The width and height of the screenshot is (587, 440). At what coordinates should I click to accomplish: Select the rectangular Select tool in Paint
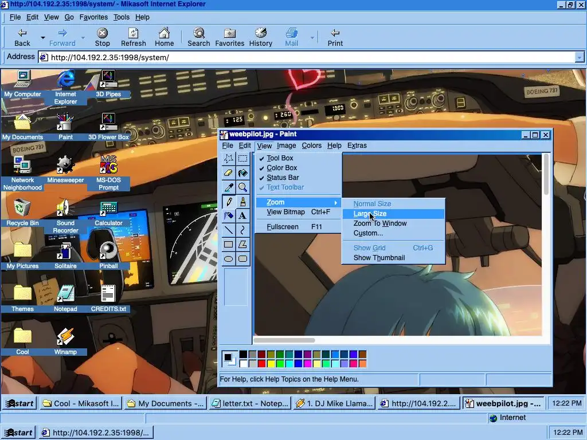click(242, 159)
